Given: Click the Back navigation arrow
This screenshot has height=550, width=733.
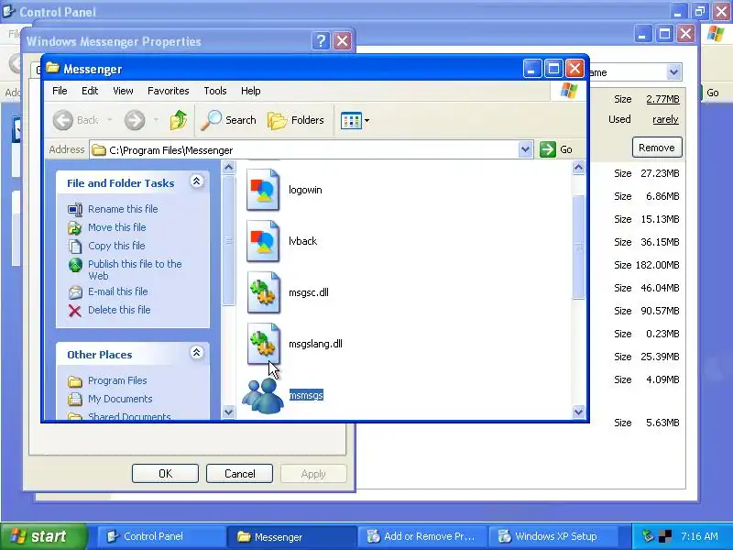Looking at the screenshot, I should click(63, 120).
